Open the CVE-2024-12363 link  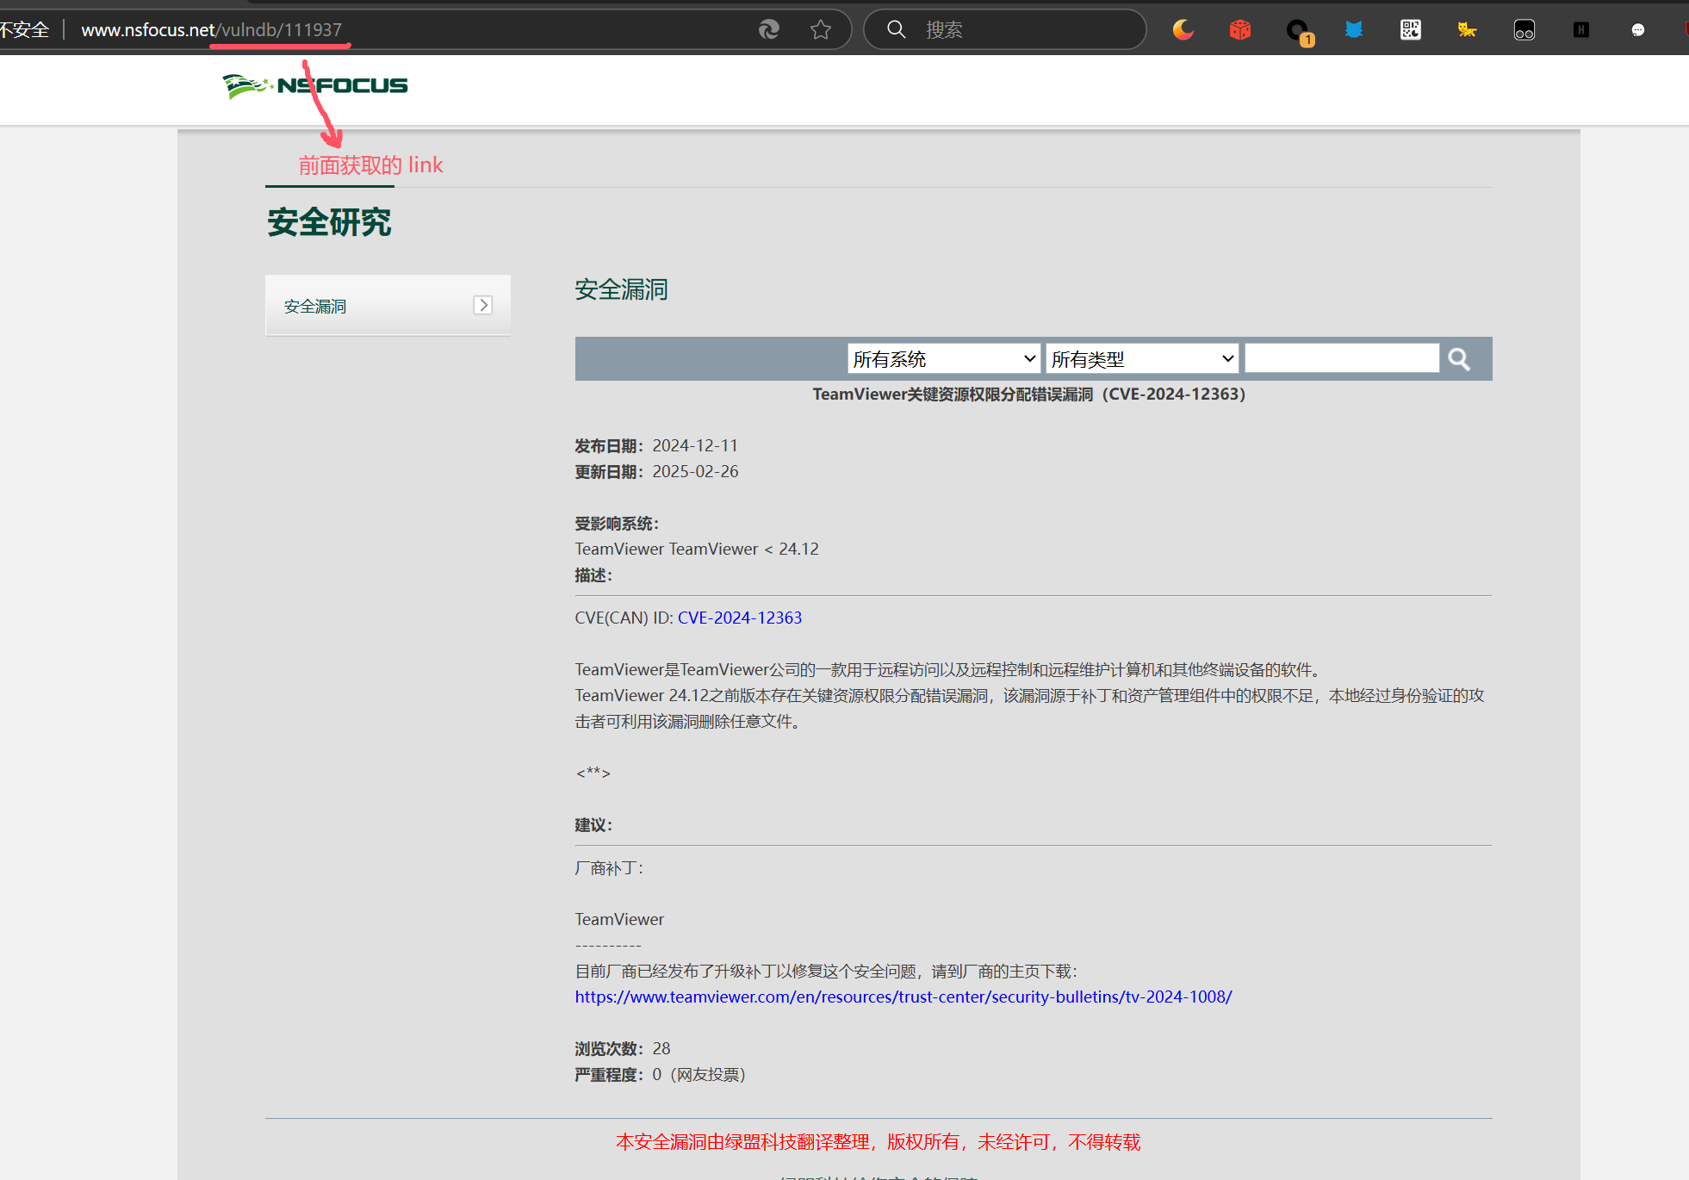pos(740,618)
